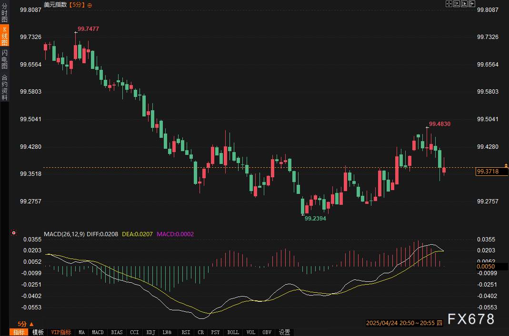
Task: Click the jump-to-start chart icon
Action: (x=456, y=4)
